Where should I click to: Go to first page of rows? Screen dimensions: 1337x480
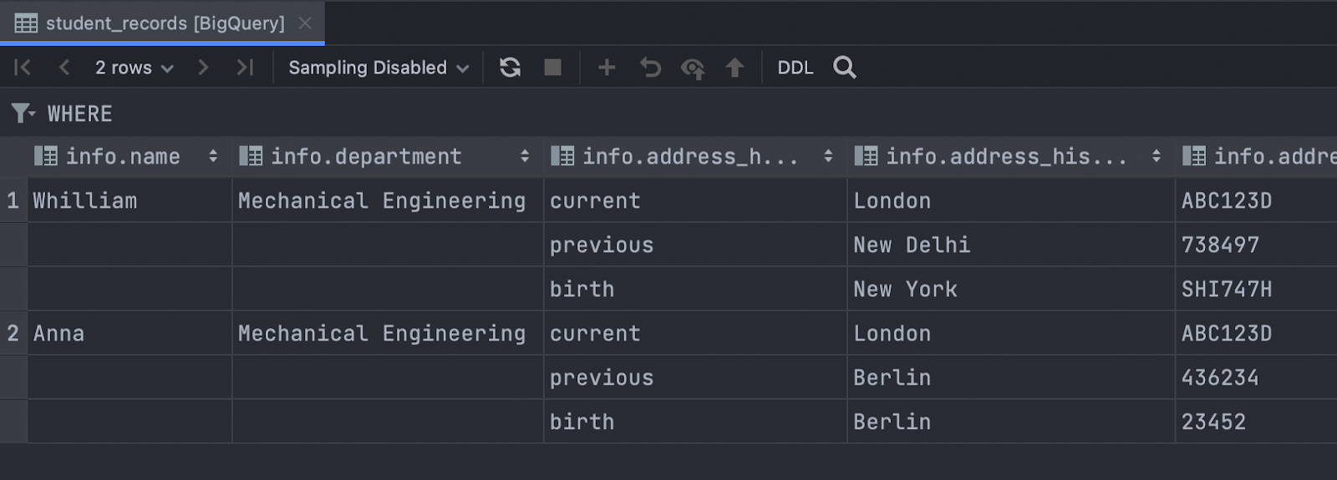tap(23, 68)
